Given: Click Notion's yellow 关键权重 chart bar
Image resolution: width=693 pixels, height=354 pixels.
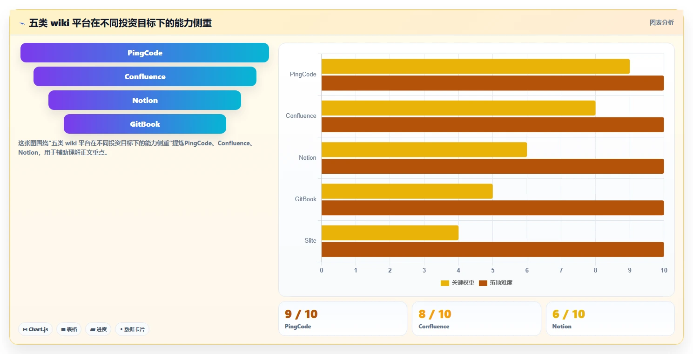Looking at the screenshot, I should [x=424, y=150].
